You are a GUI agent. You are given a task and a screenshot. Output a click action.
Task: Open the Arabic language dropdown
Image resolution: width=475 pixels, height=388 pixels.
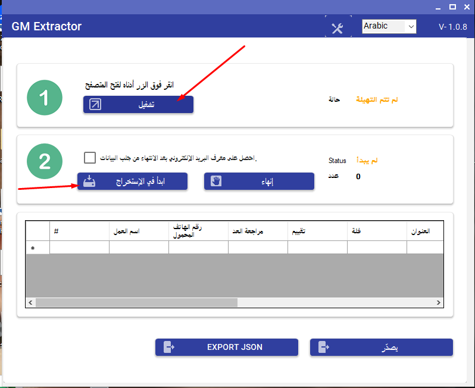point(389,27)
